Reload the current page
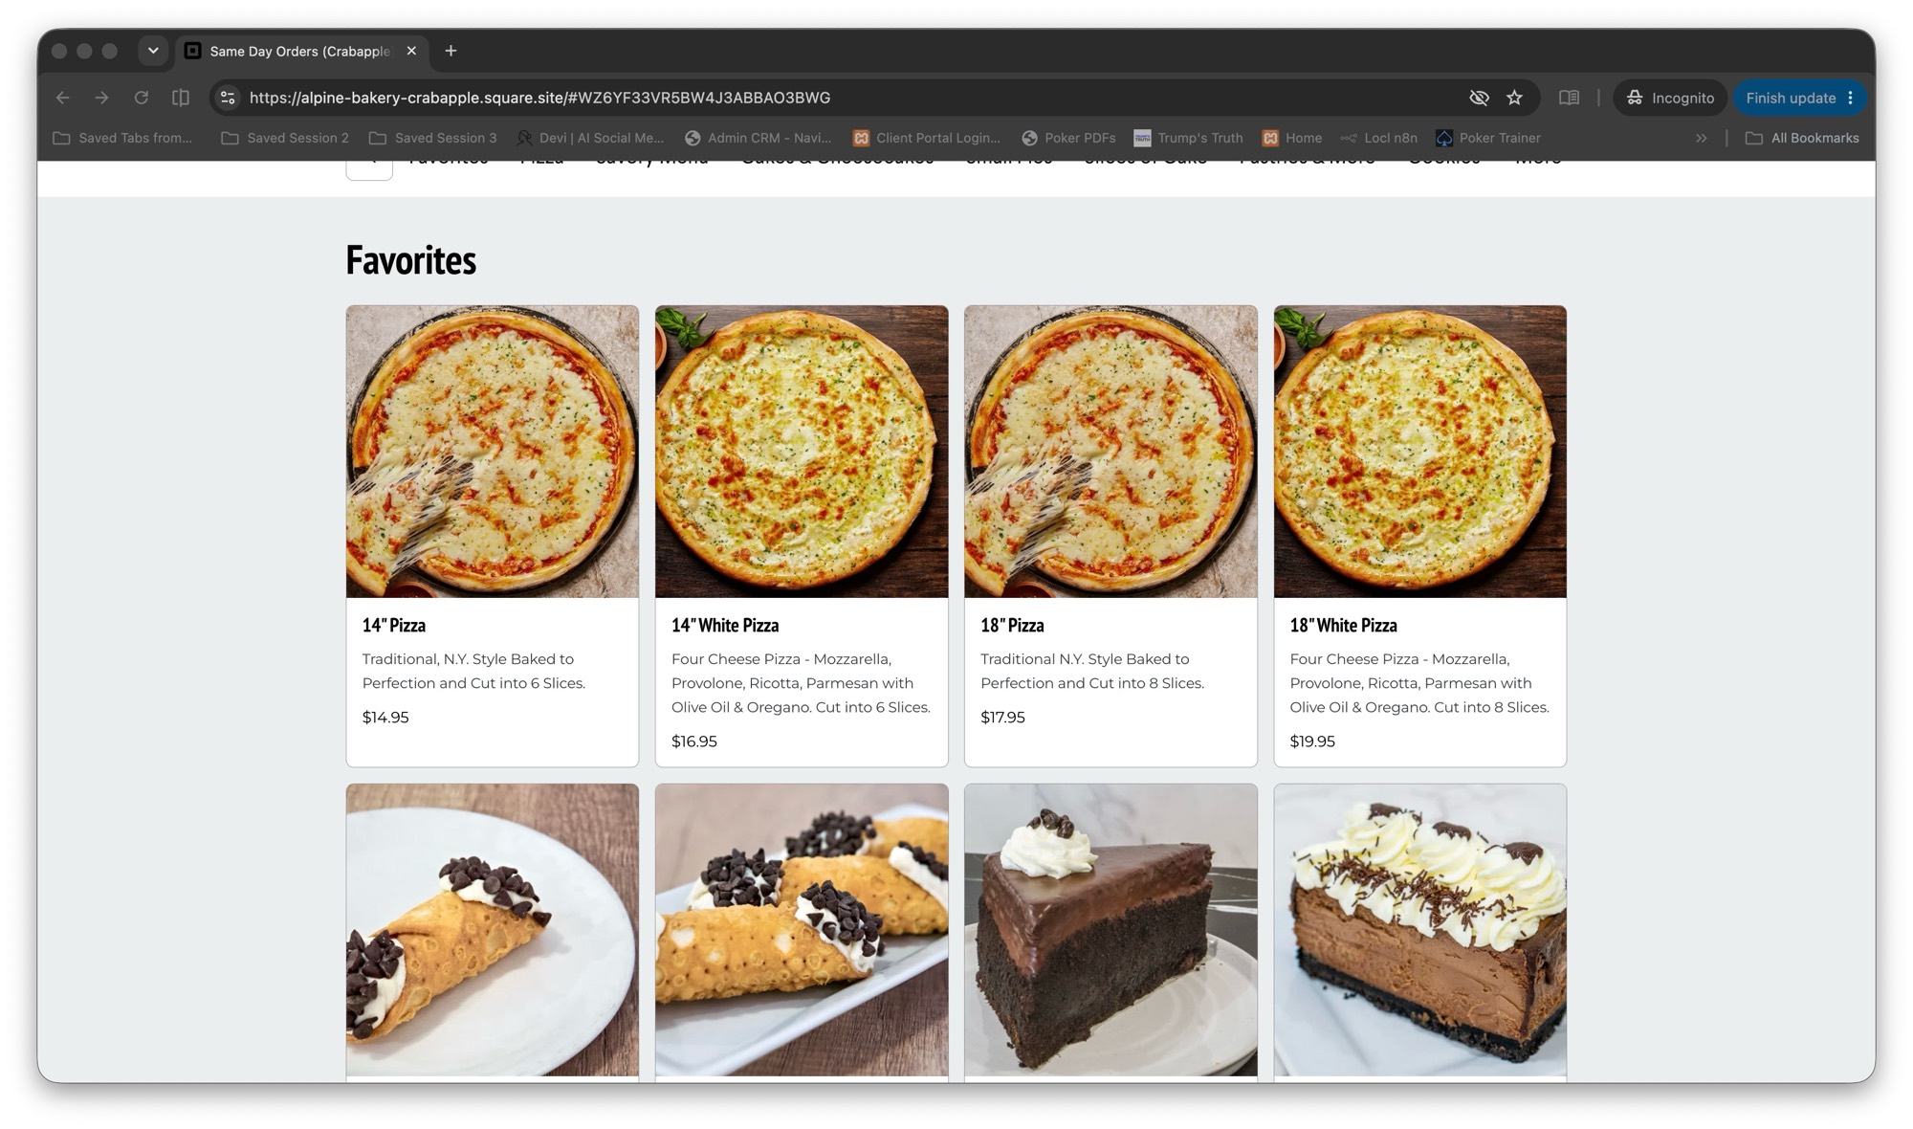The height and width of the screenshot is (1129, 1913). coord(141,98)
